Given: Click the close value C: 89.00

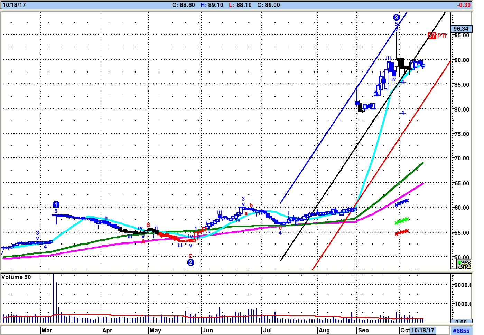Looking at the screenshot, I should (x=269, y=5).
